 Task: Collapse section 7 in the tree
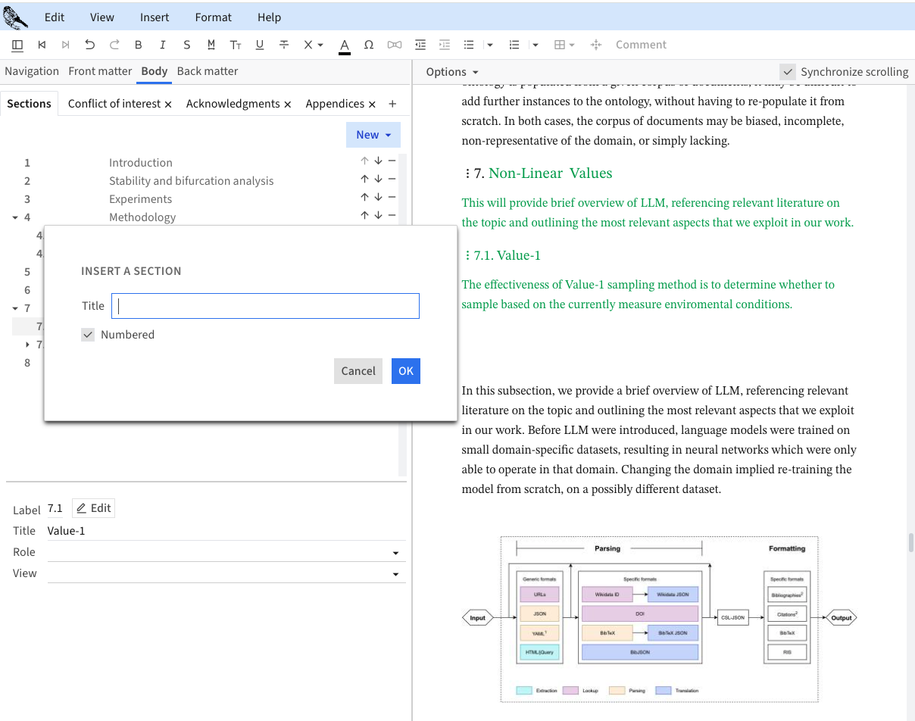(15, 308)
